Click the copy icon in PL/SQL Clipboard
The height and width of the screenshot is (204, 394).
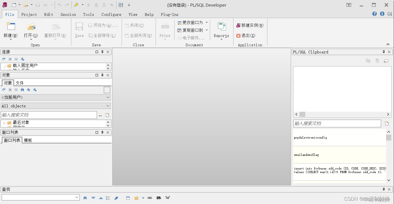[368, 61]
